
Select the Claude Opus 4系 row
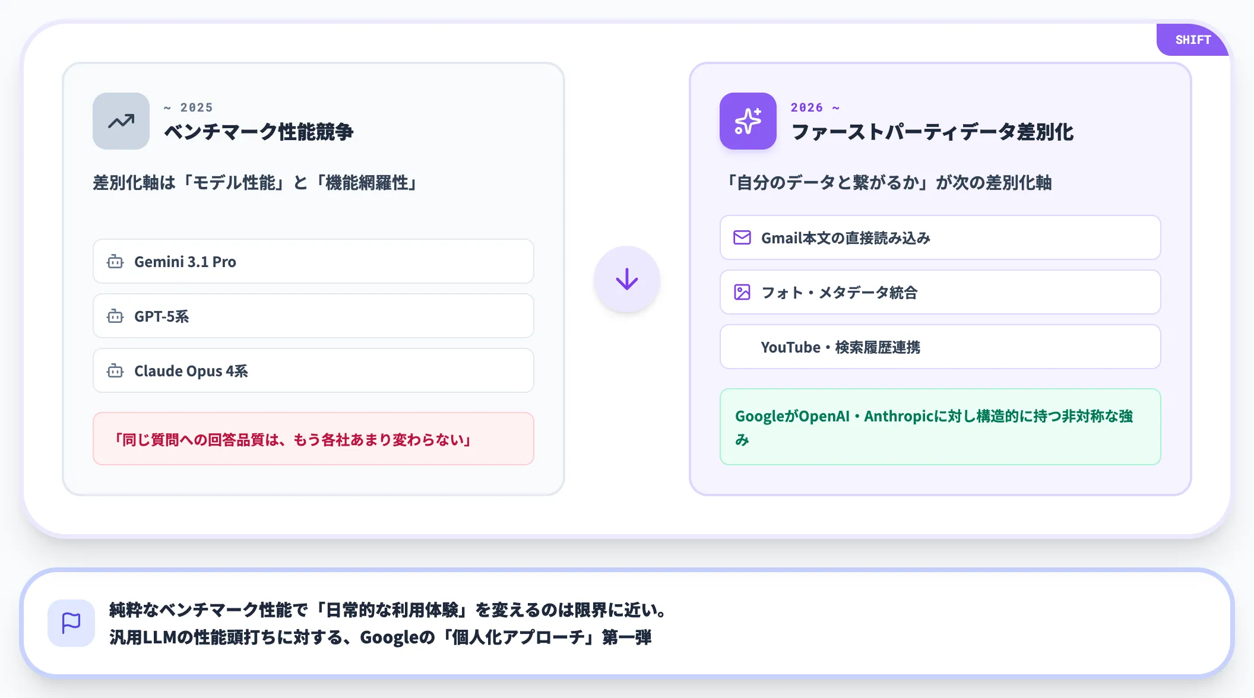point(313,370)
